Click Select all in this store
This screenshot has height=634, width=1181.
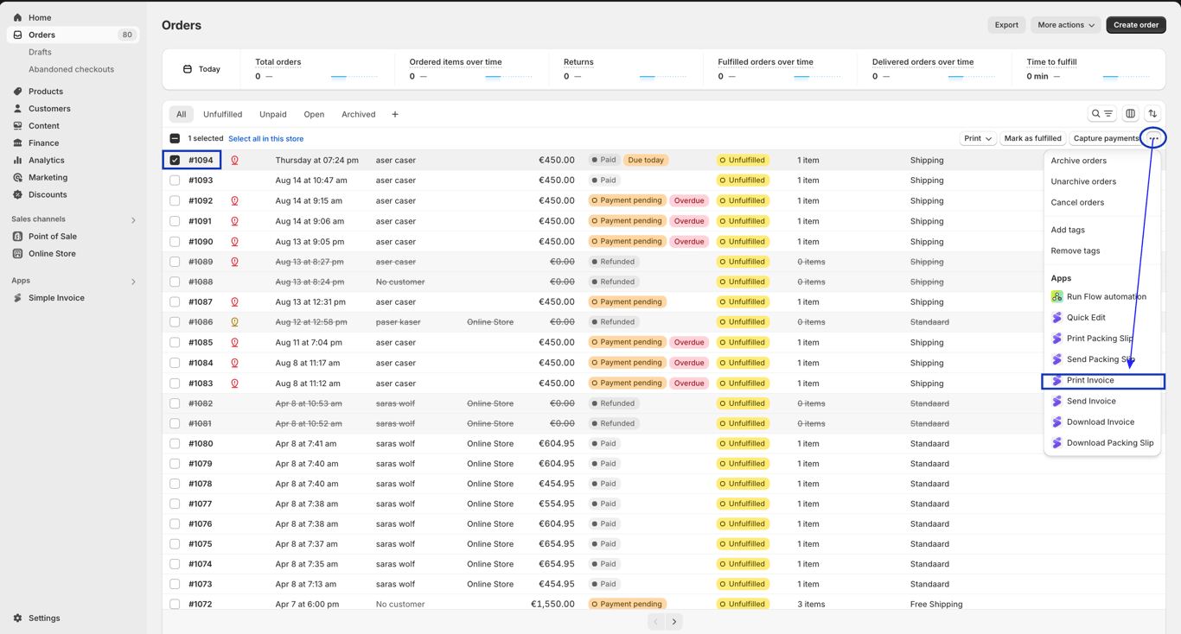(265, 138)
